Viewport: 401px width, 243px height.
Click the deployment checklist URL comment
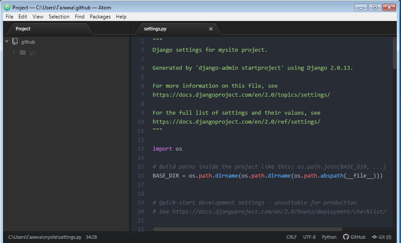coord(269,212)
